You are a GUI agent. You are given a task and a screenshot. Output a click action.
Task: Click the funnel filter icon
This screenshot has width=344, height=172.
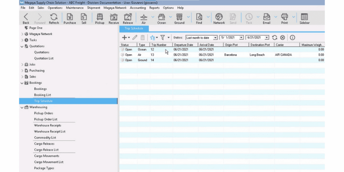coord(163,38)
